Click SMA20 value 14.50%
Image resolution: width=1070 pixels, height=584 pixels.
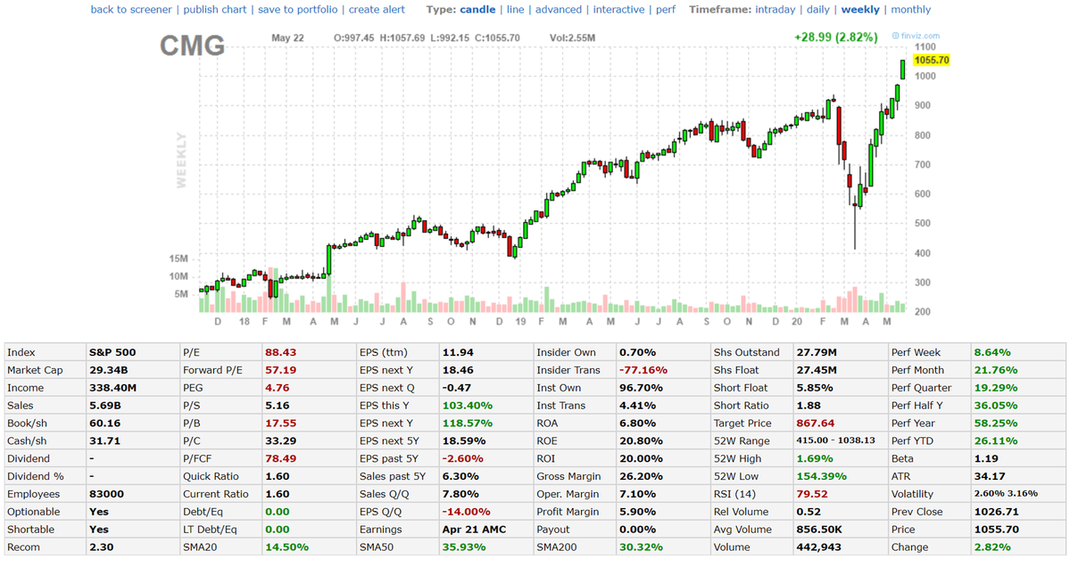tap(286, 547)
